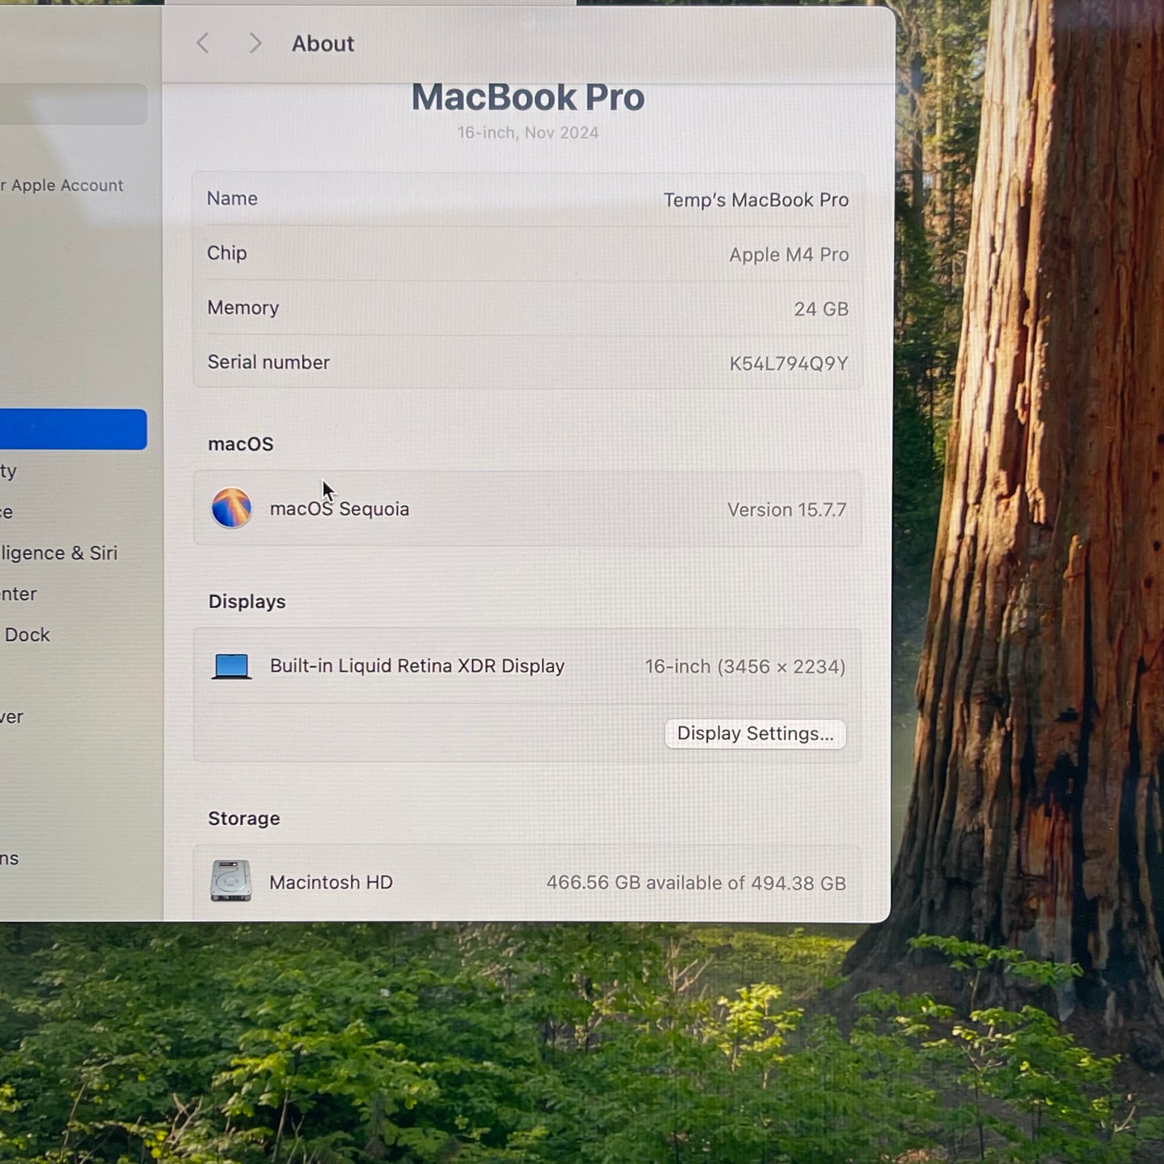Image resolution: width=1164 pixels, height=1164 pixels.
Task: Click the serial number K54L794Q9Y
Action: click(789, 363)
